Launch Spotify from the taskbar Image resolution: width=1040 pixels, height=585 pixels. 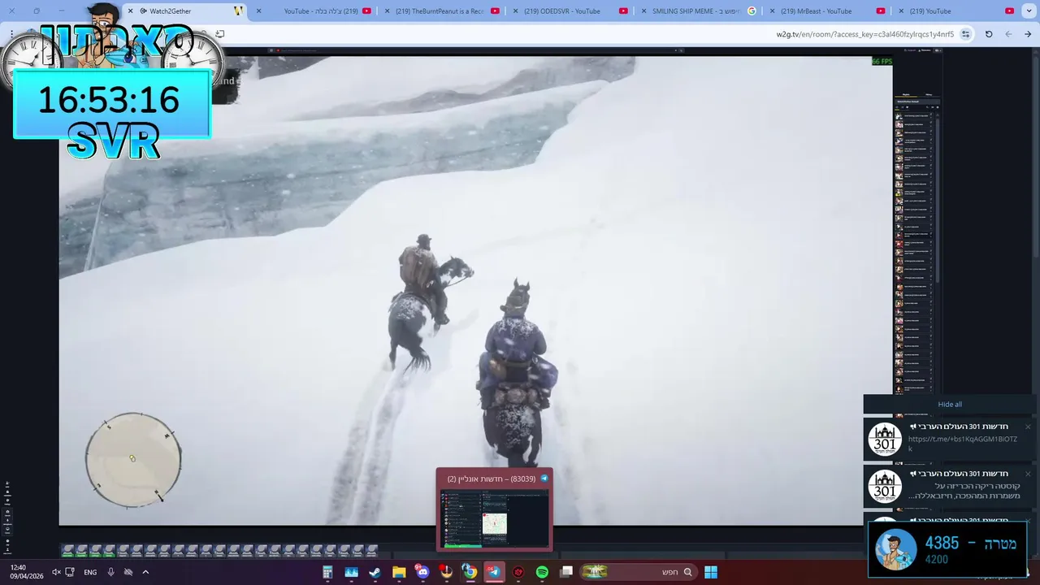click(x=542, y=572)
